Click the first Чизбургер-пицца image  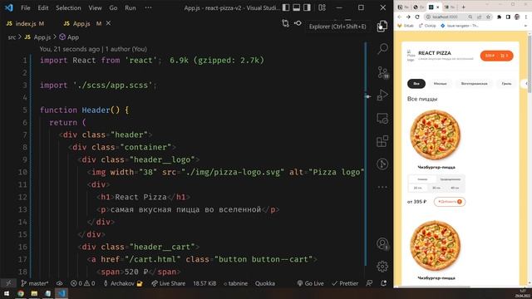(436, 135)
